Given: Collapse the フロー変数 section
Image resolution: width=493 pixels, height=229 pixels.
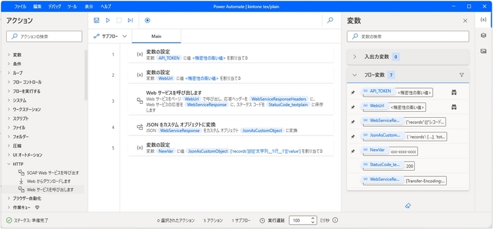Looking at the screenshot, I should pos(355,75).
